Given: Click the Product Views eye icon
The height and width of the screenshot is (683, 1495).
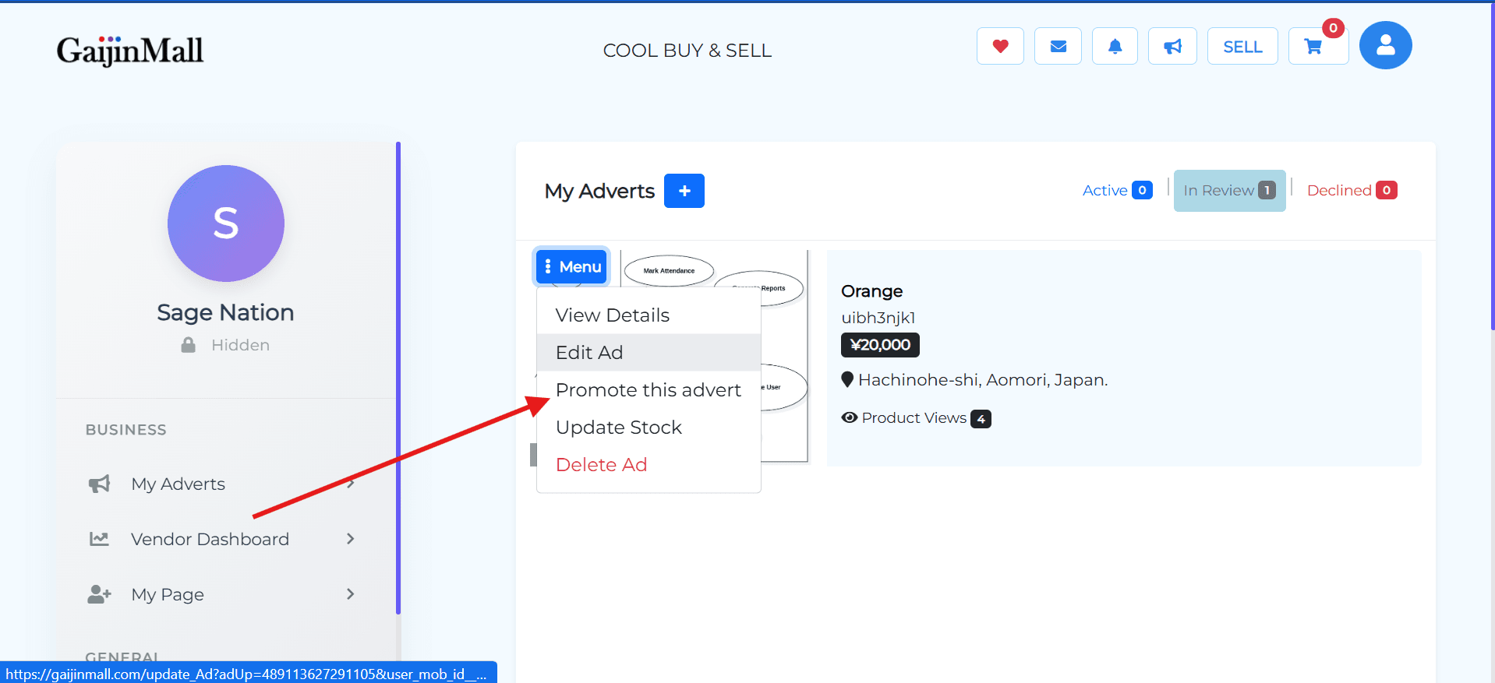Looking at the screenshot, I should point(849,418).
